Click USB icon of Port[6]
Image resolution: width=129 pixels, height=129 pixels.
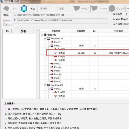click(x=52, y=74)
